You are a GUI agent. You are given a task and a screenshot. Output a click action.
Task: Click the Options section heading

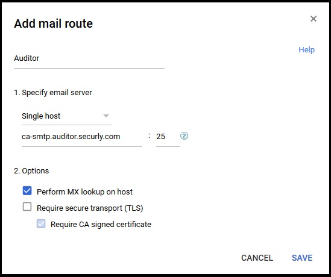click(31, 171)
